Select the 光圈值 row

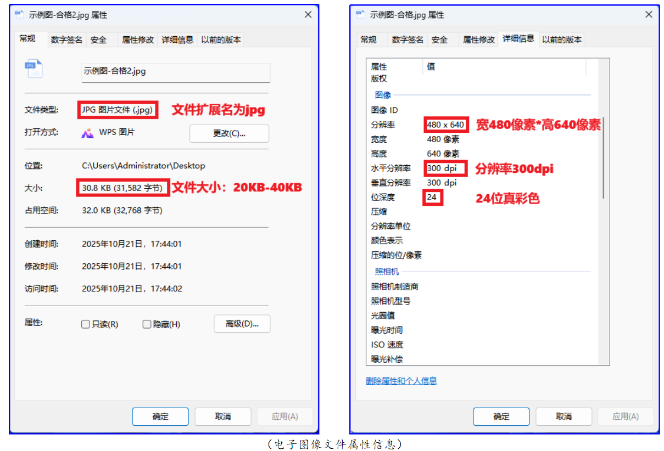(x=483, y=315)
